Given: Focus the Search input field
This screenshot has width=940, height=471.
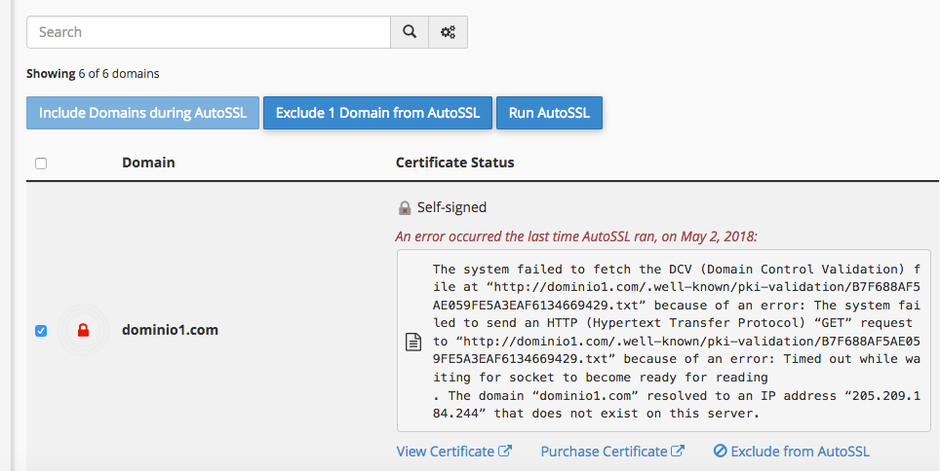Looking at the screenshot, I should point(208,32).
